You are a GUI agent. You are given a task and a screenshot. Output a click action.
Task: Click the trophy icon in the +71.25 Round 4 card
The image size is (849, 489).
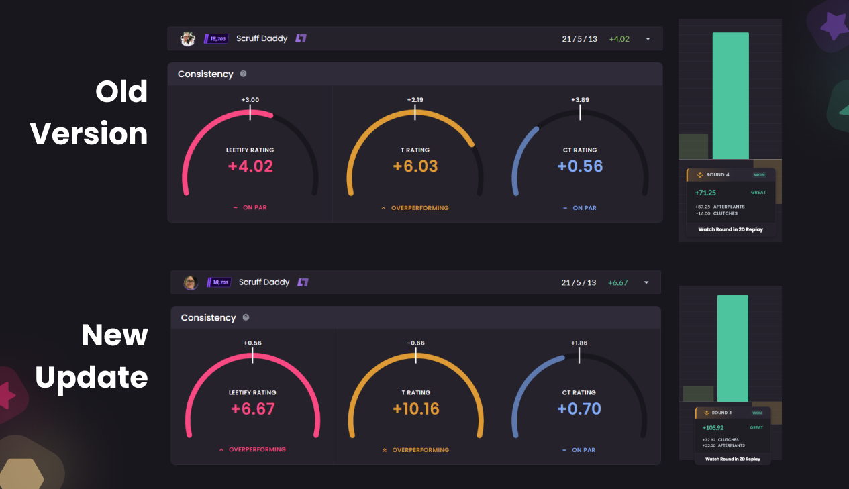(x=700, y=175)
